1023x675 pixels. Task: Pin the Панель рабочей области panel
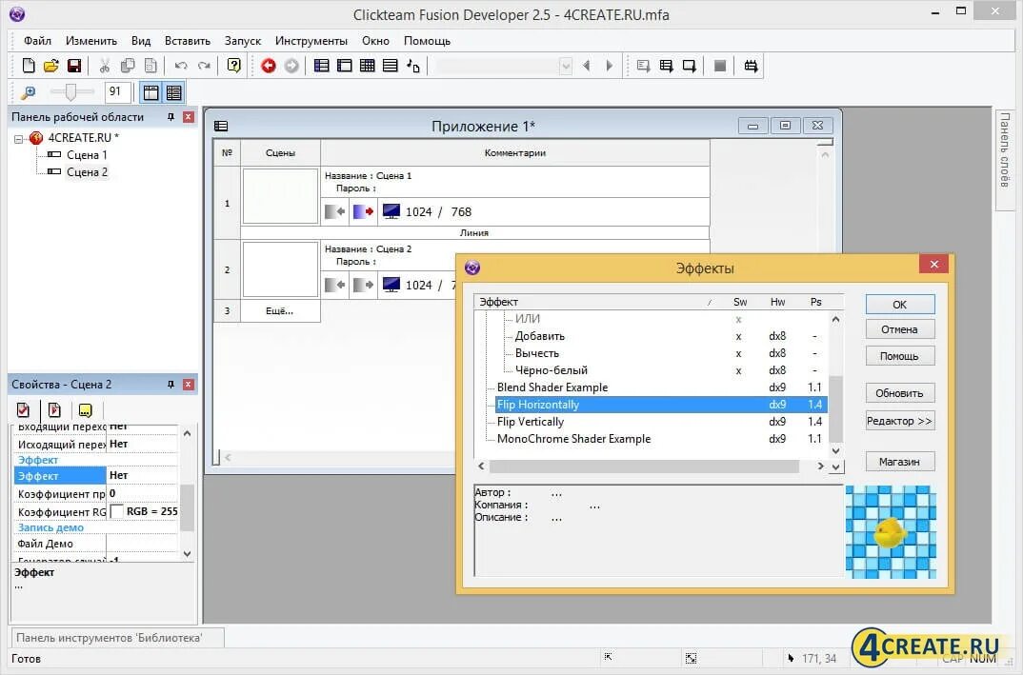[170, 117]
